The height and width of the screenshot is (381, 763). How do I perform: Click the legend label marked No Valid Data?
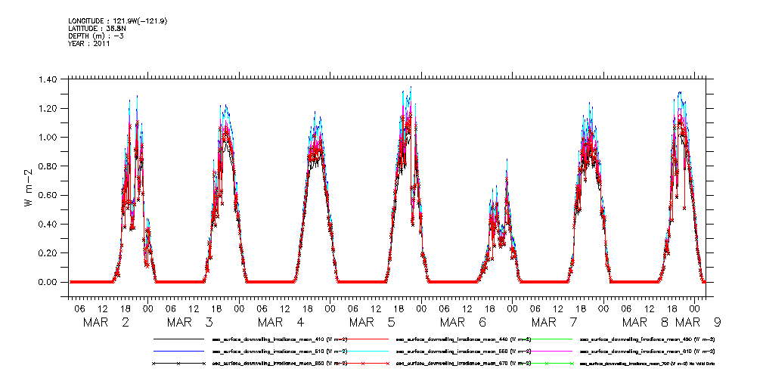pos(647,364)
